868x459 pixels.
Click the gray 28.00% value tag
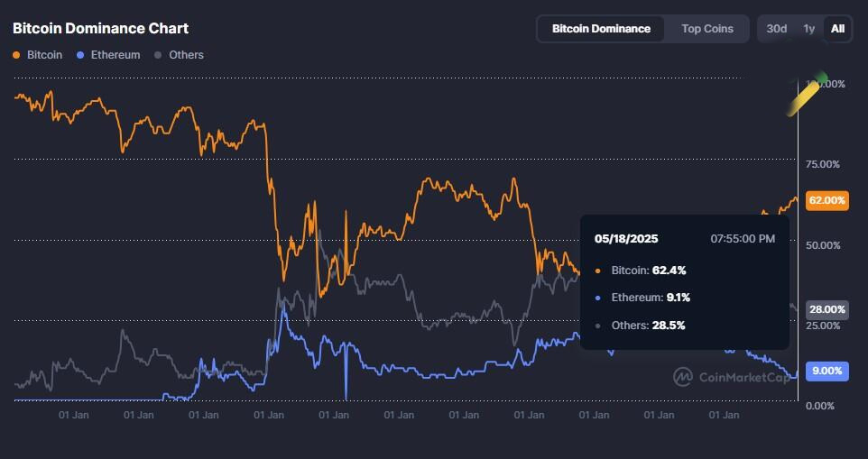click(x=826, y=309)
